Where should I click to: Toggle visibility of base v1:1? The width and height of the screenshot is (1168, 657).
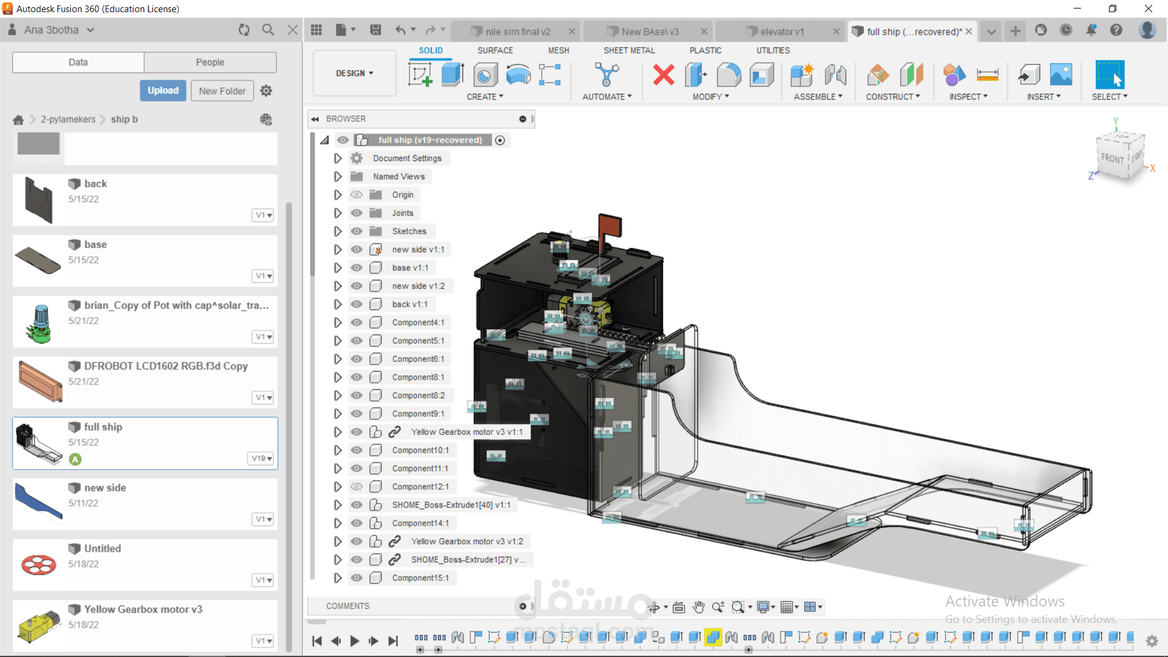(x=356, y=268)
